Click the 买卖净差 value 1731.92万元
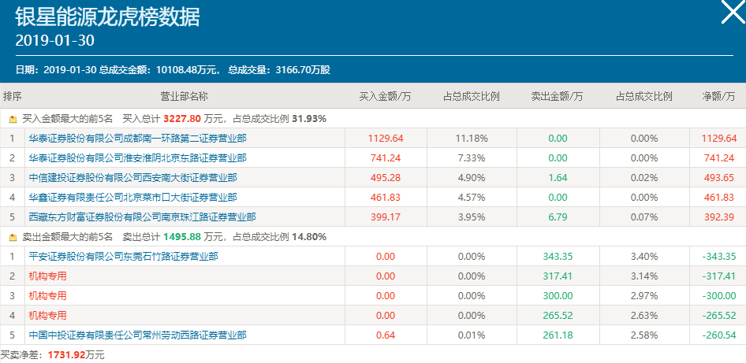The width and height of the screenshot is (746, 363). 76,355
